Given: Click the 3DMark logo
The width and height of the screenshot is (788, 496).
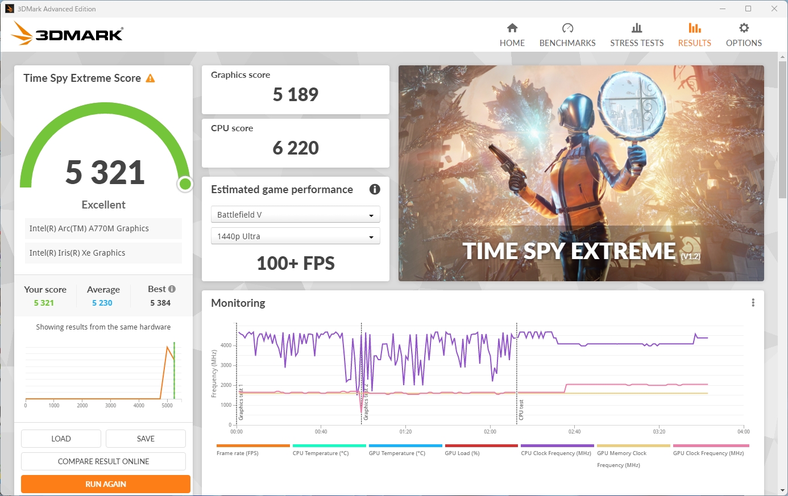Looking at the screenshot, I should 67,34.
